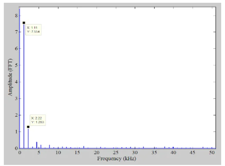Click the y-axis tick label 6
Viewport: 225px width, 166px height.
pyautogui.click(x=16, y=49)
